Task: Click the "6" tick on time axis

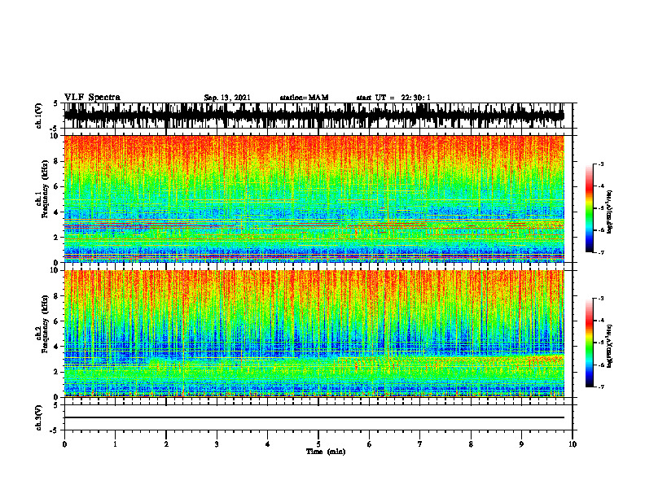Action: tap(370, 444)
